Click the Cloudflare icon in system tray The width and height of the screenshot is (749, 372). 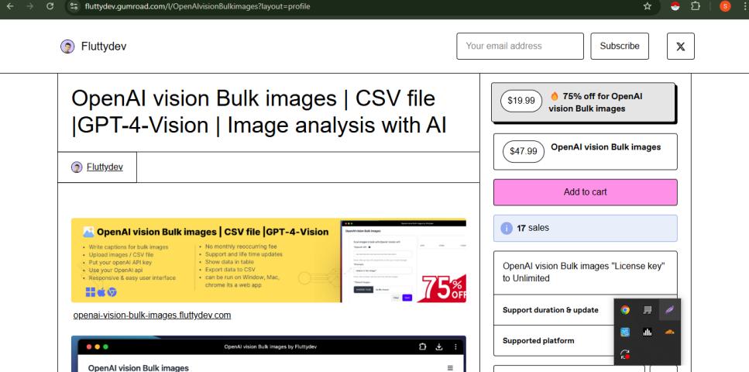pos(668,331)
